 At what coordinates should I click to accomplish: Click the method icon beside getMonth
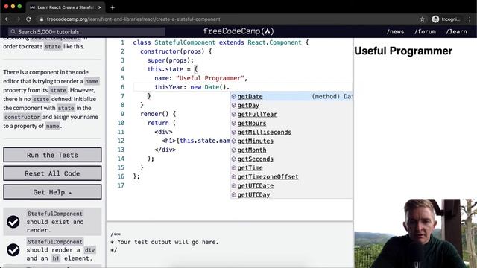click(x=233, y=150)
